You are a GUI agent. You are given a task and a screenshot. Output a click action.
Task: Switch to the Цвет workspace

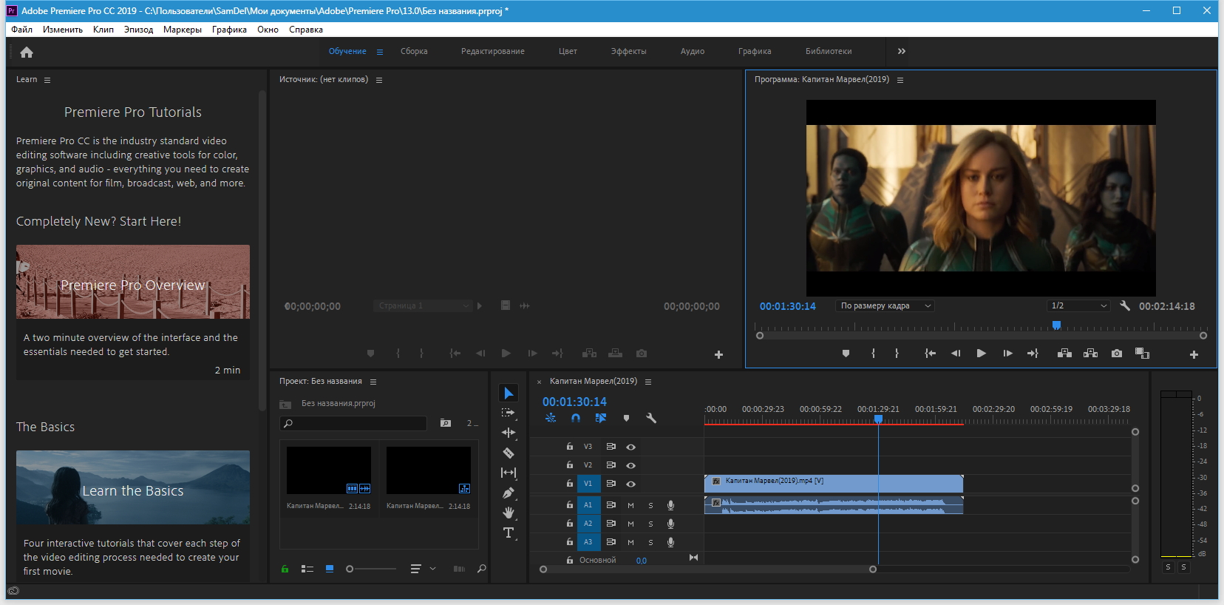(568, 51)
